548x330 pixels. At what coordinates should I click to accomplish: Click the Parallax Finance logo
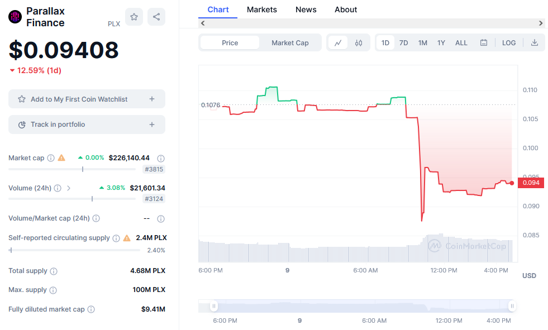[15, 17]
